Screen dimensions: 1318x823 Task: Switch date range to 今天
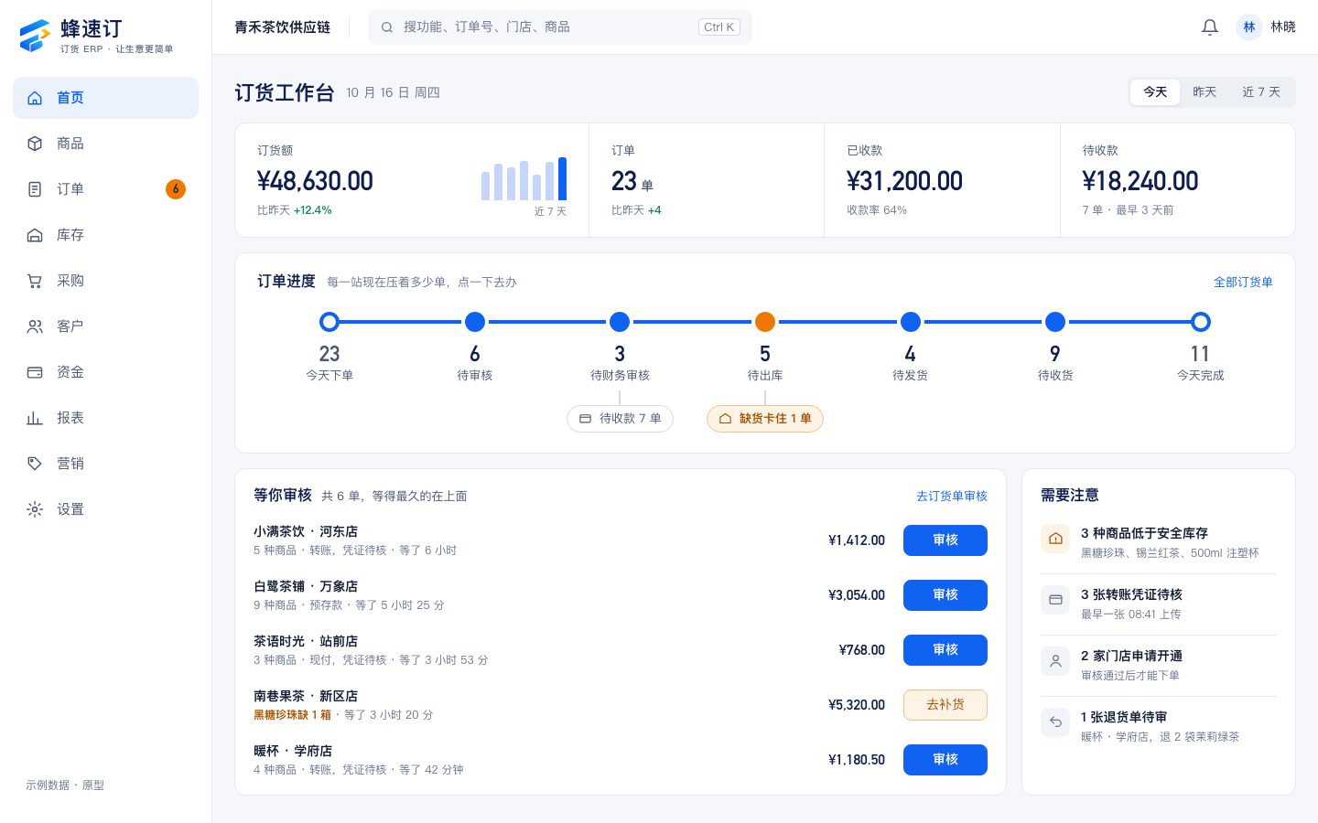pos(1155,92)
